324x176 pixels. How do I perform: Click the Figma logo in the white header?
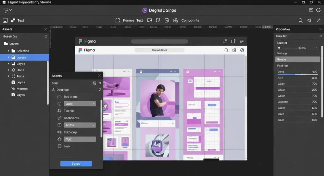(80, 50)
